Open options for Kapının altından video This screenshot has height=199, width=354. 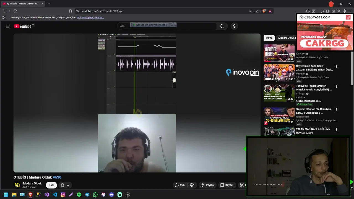pyautogui.click(x=336, y=110)
